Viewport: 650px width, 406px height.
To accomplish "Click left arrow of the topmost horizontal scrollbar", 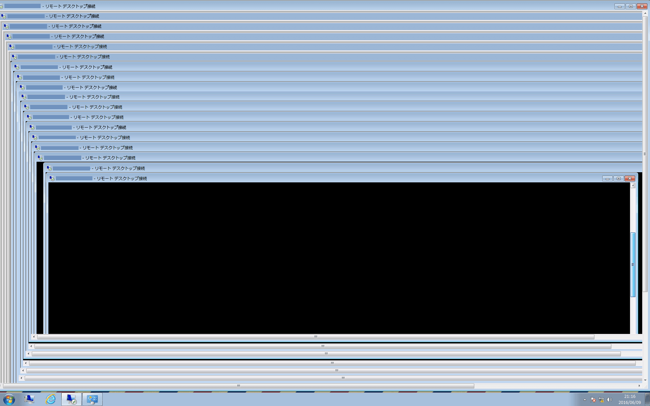I will click(34, 337).
